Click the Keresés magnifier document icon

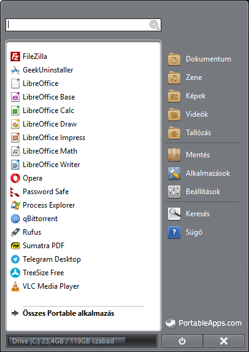174,214
